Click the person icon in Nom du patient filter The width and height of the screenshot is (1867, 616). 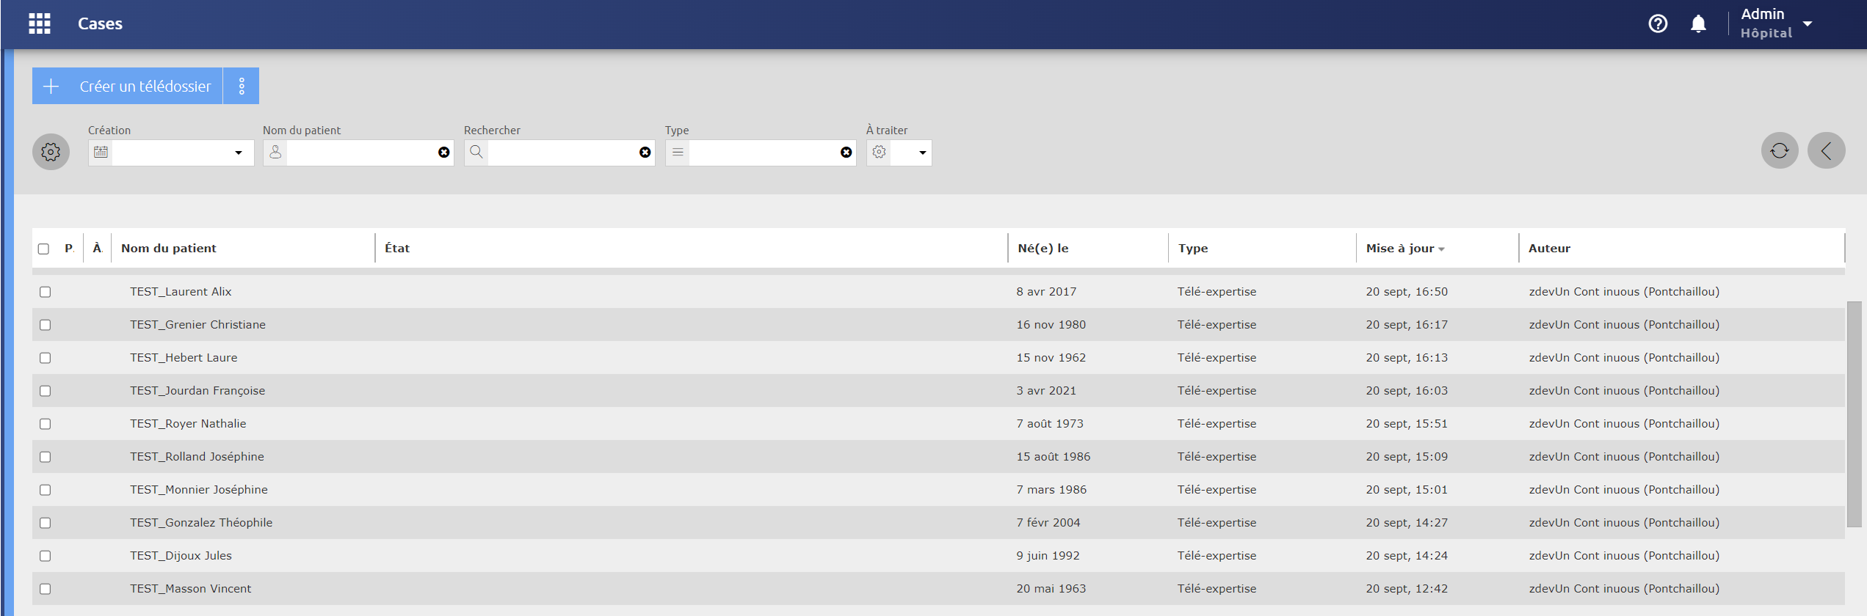(275, 152)
